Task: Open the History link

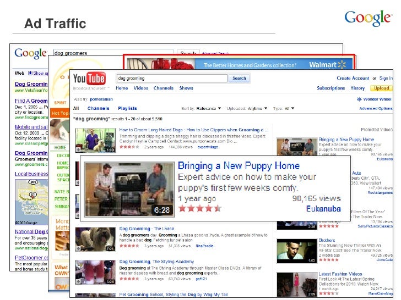Action: coord(357,88)
